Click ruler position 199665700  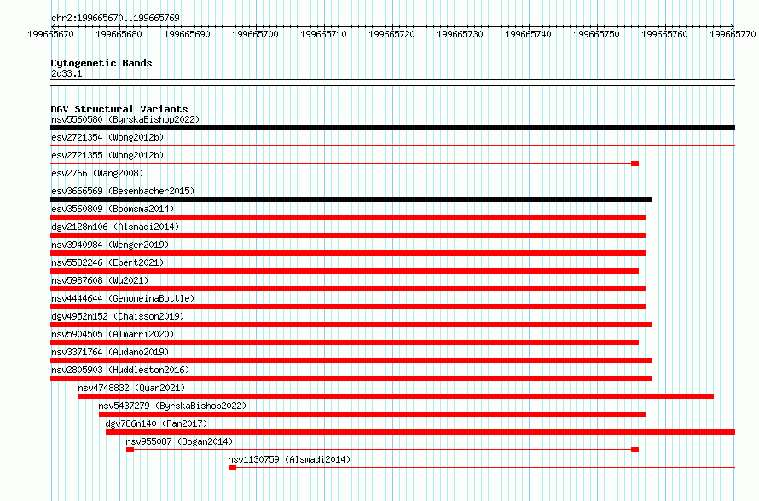pyautogui.click(x=256, y=34)
